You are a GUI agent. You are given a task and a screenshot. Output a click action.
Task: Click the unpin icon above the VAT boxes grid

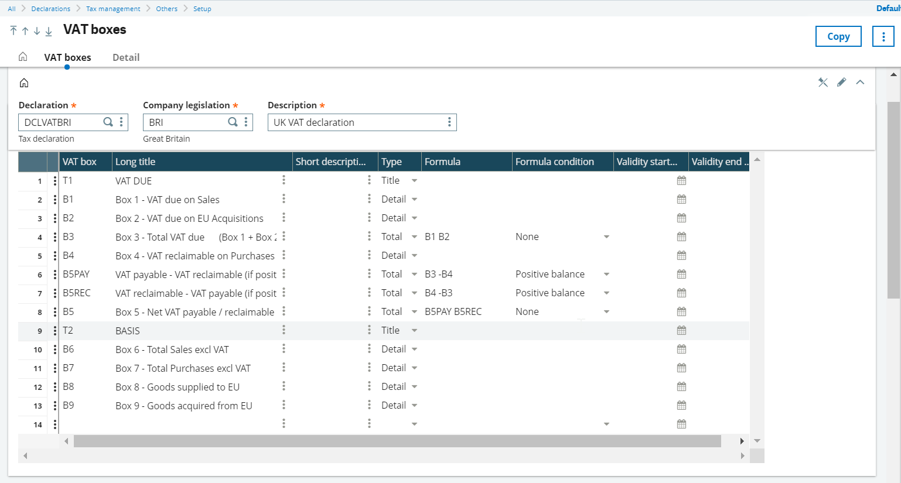tap(822, 83)
